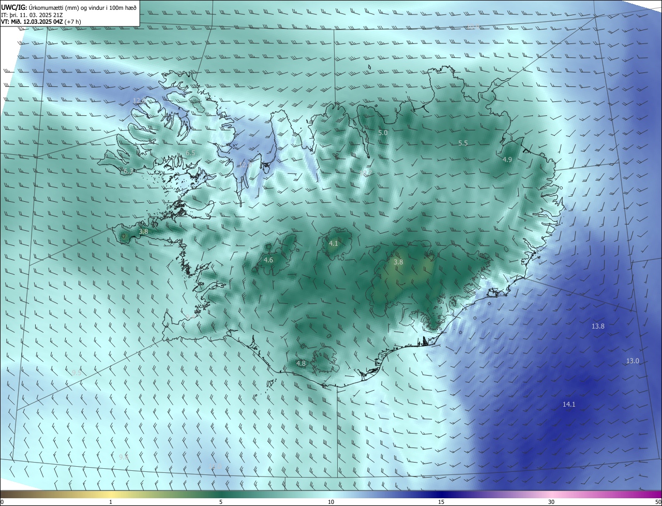Select the 5.5 value label on the map
662x506 pixels.
tap(463, 143)
